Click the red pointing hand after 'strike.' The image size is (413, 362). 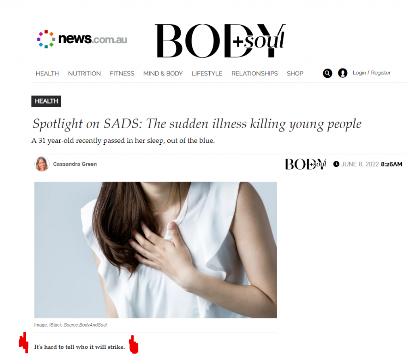[x=133, y=344]
